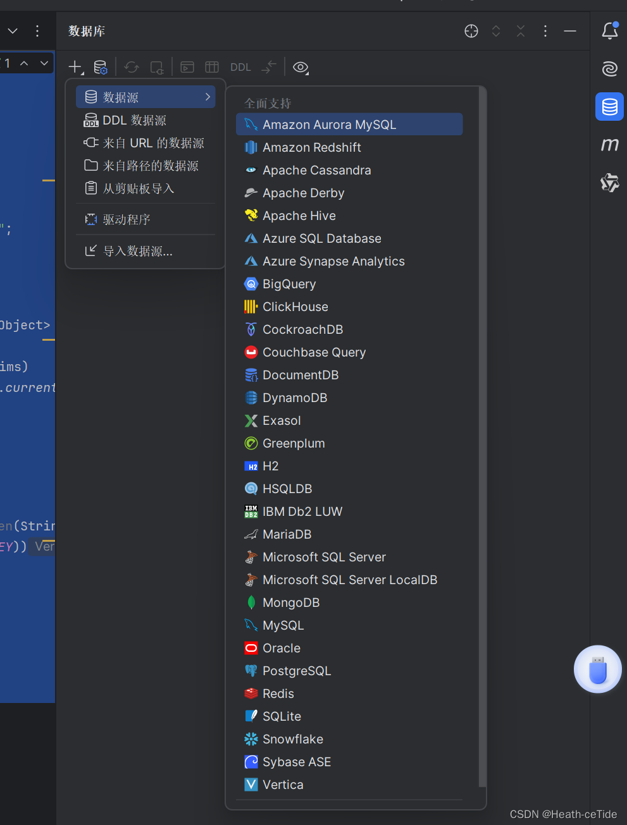Screen dimensions: 627x825
Task: Choose Apache Cassandra data source
Action: [349, 170]
